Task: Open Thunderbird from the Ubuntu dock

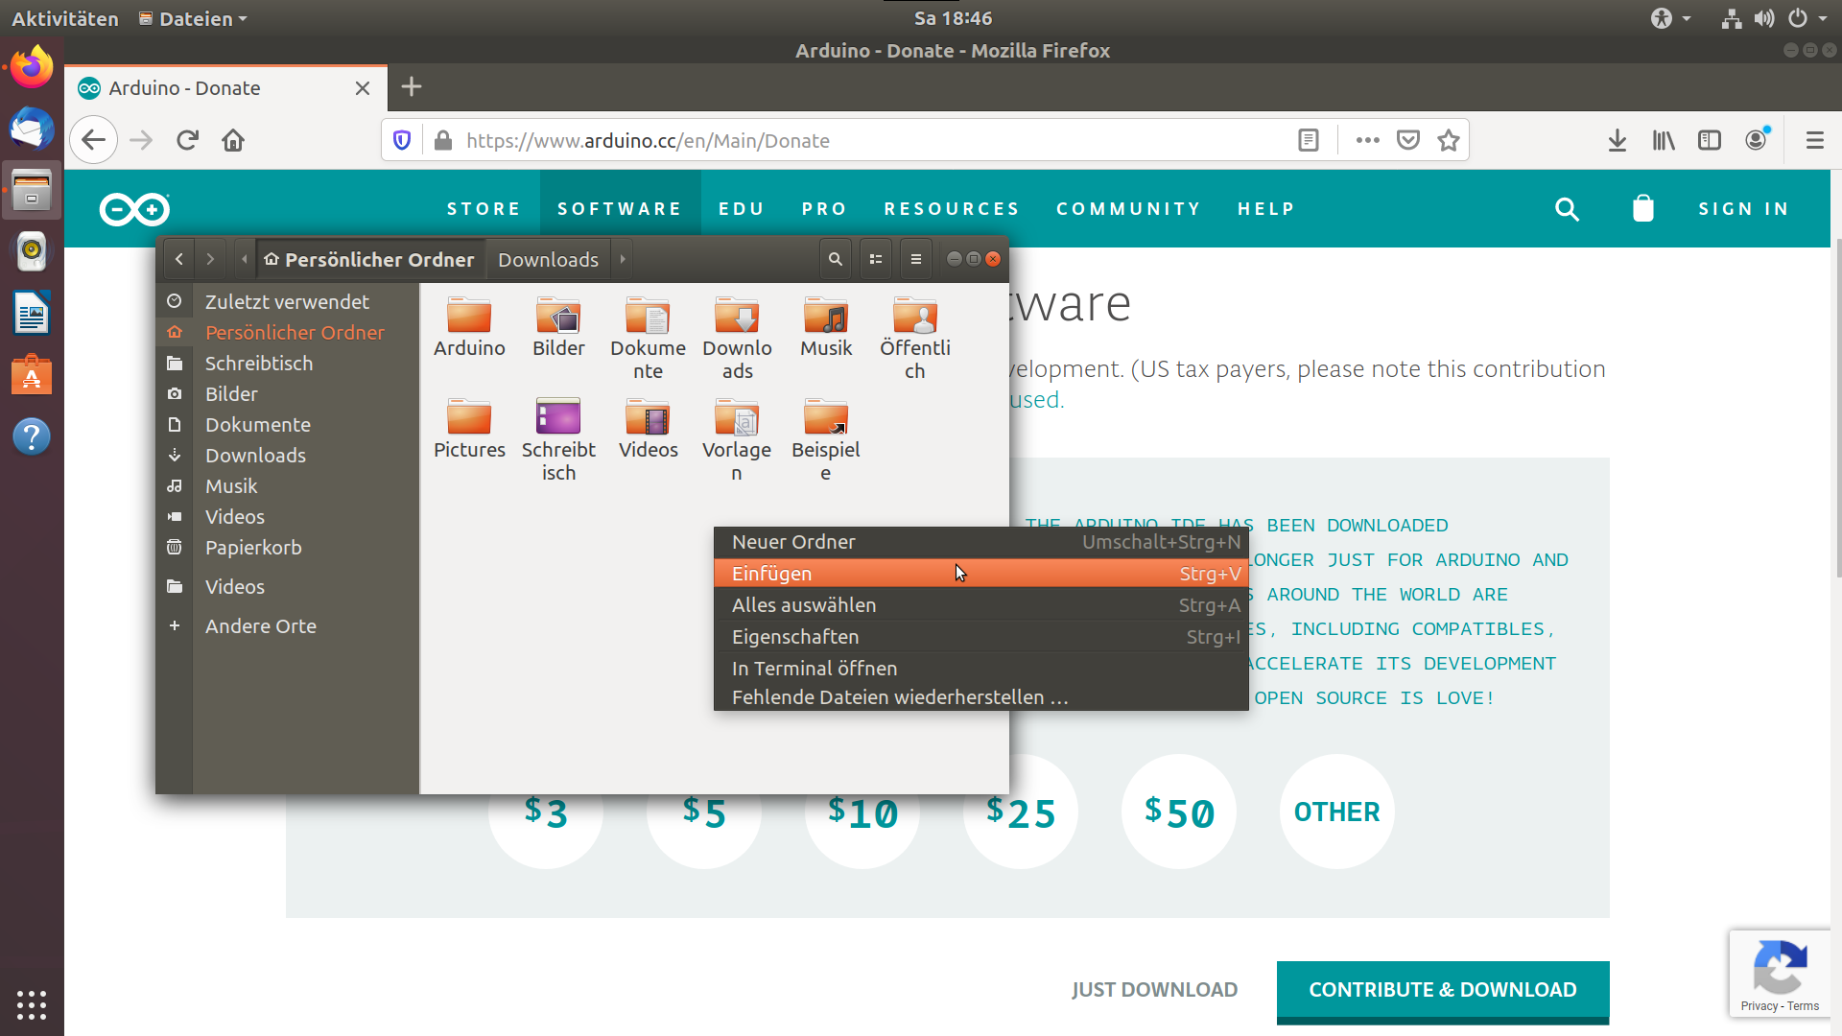Action: click(32, 129)
